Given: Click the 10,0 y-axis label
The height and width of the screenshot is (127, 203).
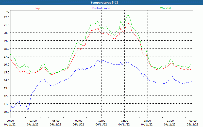Looking at the screenshot, I should point(6,112).
